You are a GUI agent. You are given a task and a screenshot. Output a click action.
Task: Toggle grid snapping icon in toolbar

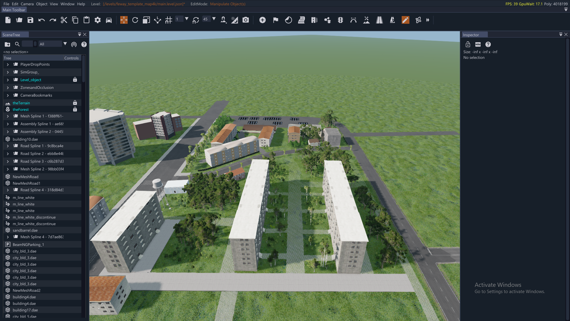[x=169, y=20]
